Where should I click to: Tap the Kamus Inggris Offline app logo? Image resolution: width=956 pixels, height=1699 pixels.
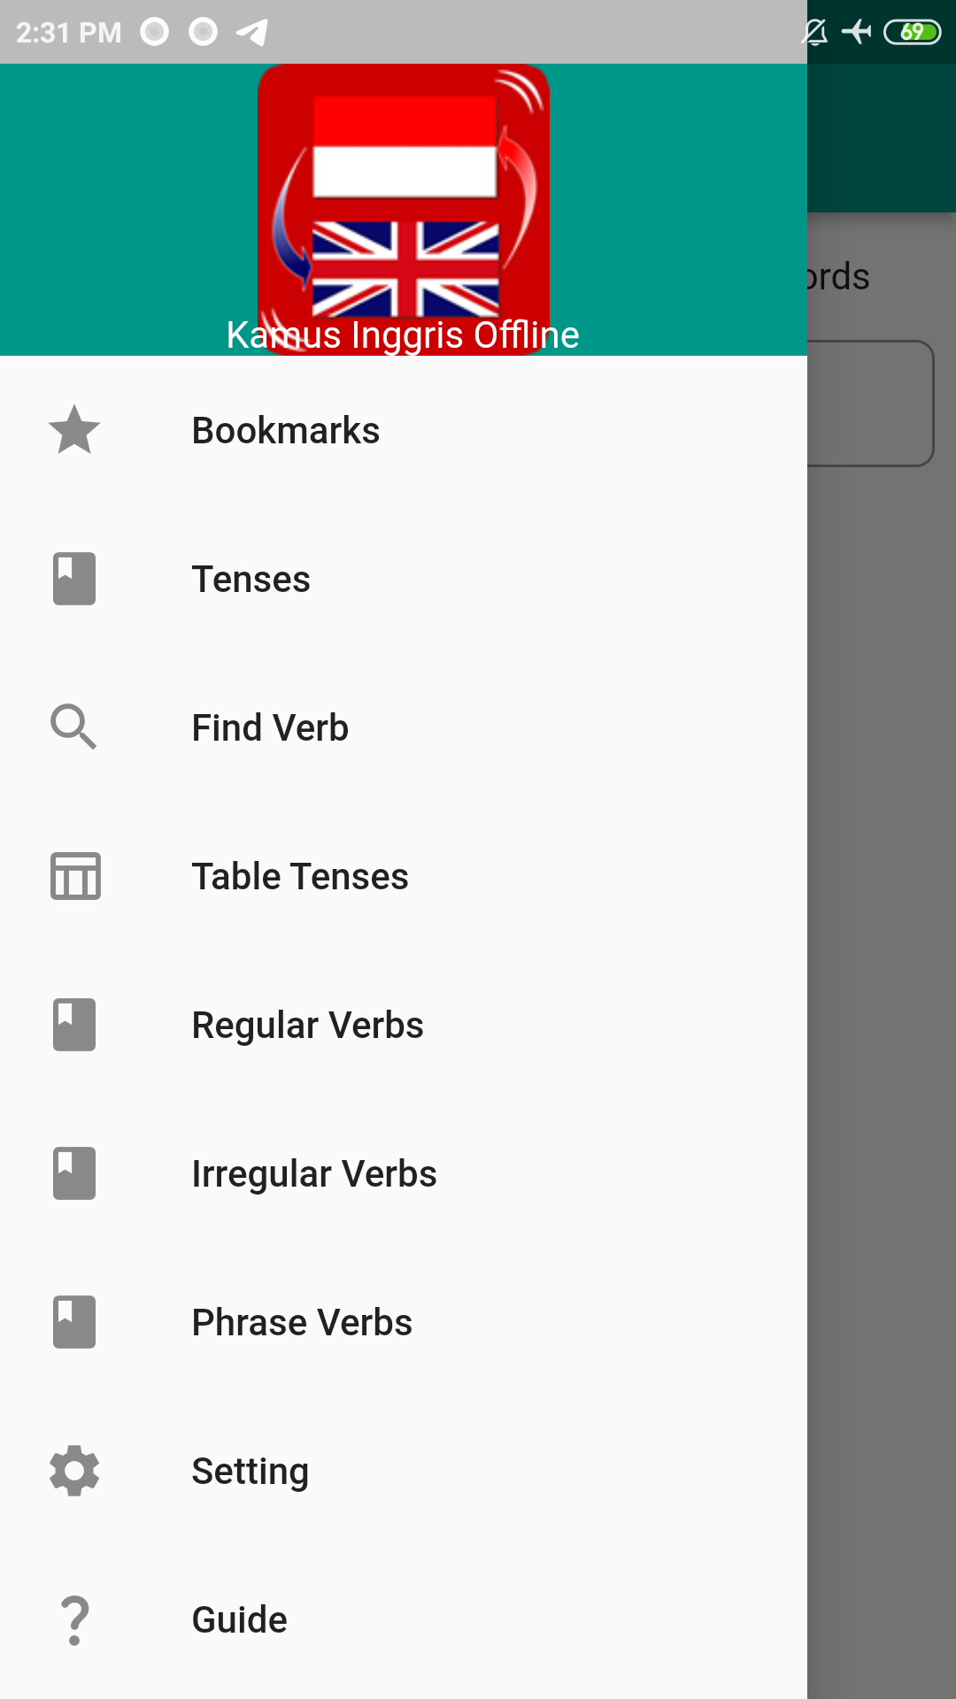(404, 209)
